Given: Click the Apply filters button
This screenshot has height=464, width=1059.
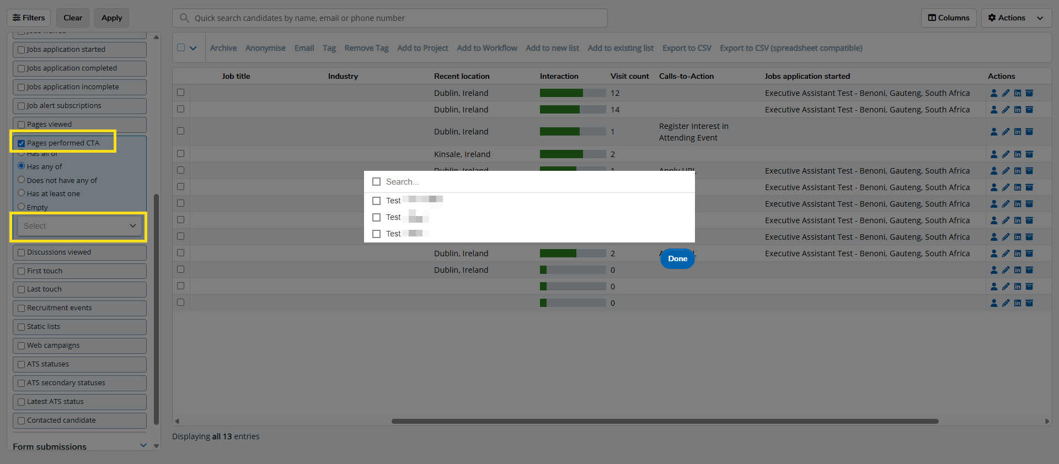Looking at the screenshot, I should click(111, 18).
